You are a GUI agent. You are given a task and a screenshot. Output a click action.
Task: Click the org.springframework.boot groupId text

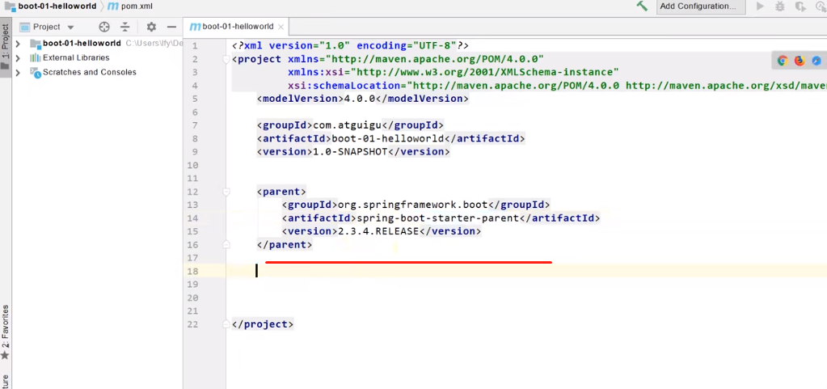413,205
